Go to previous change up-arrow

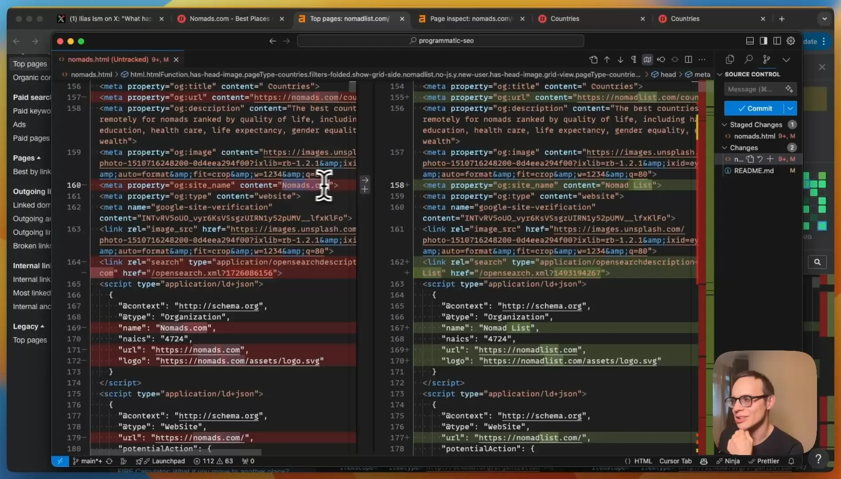pos(607,59)
